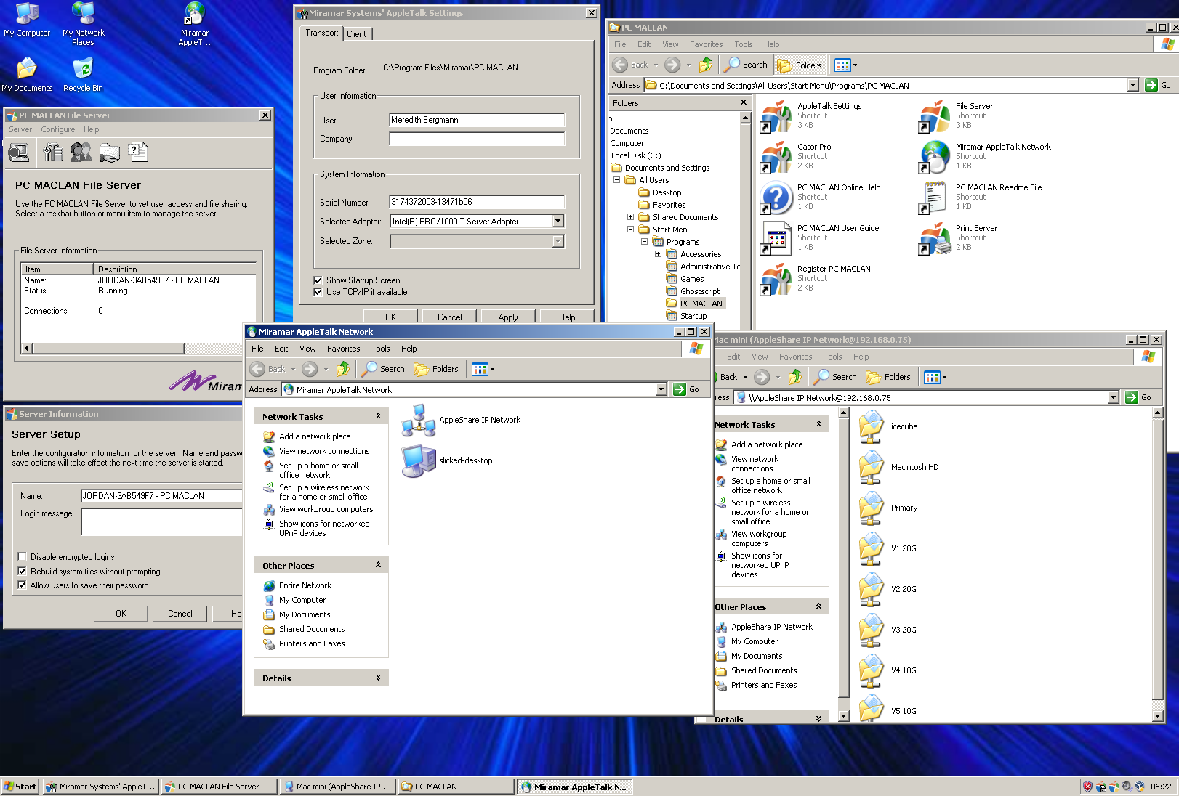Select the Primary volume icon
Screen dimensions: 1179x796
coord(871,508)
